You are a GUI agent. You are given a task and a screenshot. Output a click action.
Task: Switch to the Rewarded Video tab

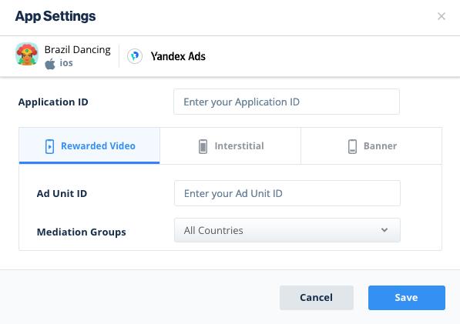89,145
